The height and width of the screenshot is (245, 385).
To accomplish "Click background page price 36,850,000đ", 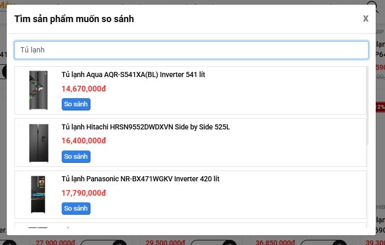I will [275, 242].
